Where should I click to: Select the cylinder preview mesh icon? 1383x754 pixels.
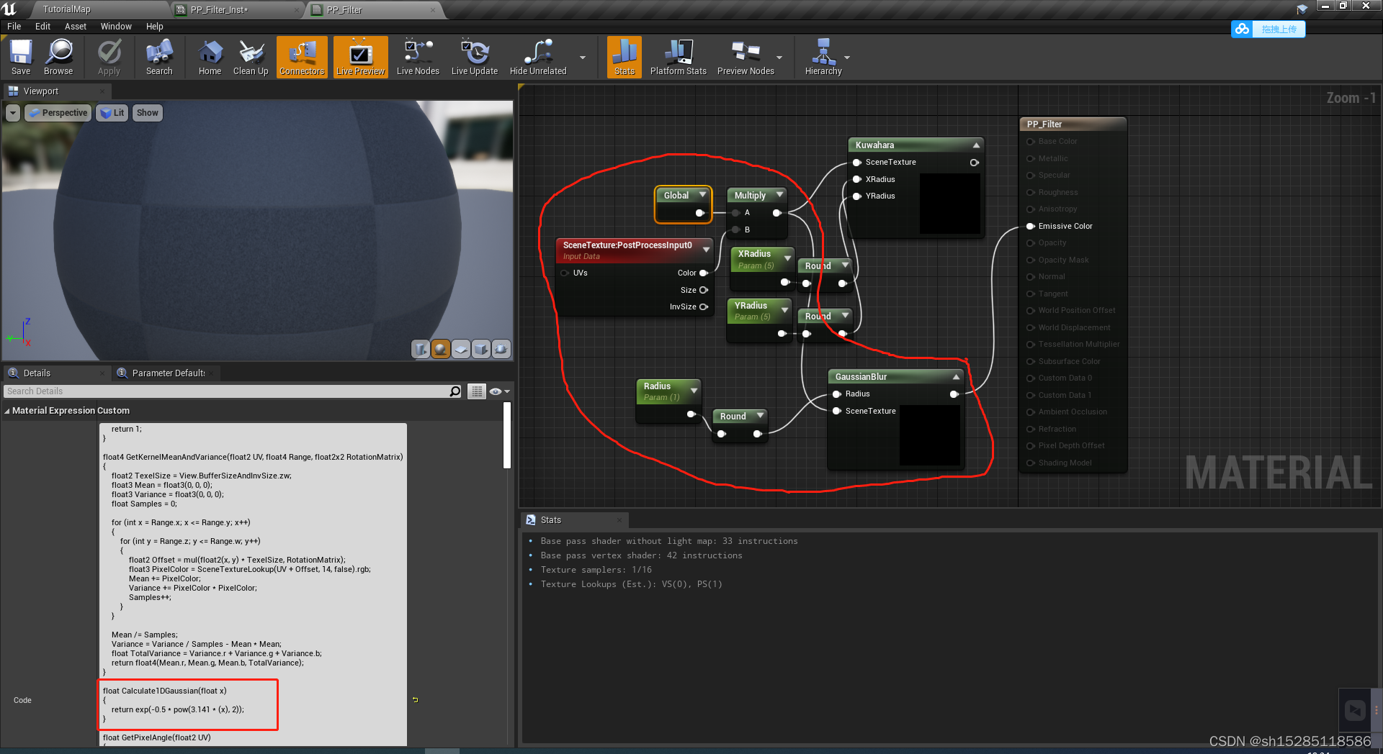click(421, 350)
